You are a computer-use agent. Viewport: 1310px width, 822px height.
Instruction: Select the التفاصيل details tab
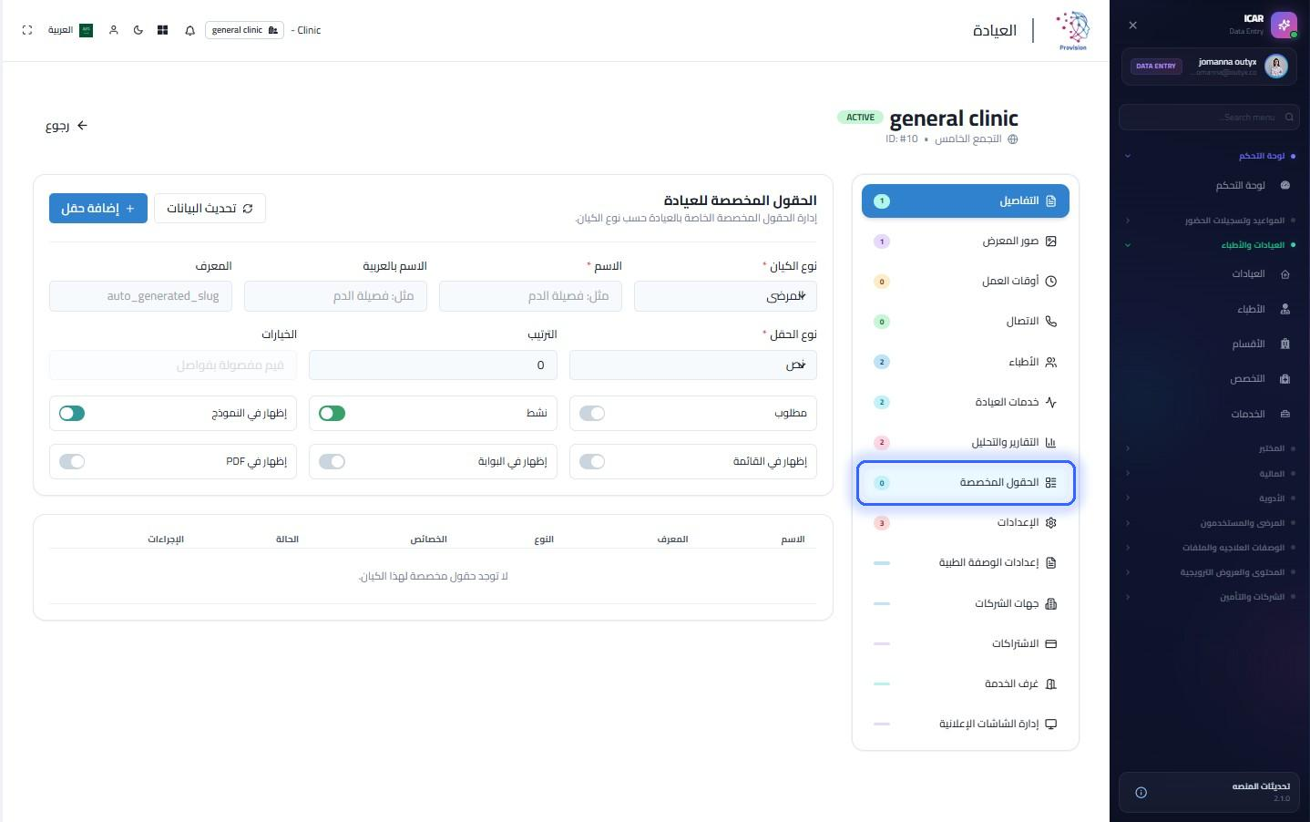[966, 201]
